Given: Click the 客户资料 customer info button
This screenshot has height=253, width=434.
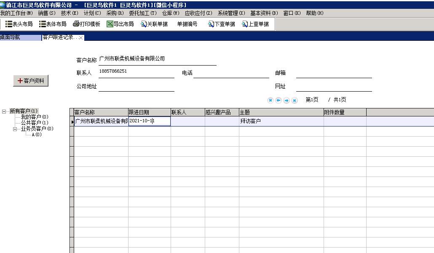Looking at the screenshot, I should coord(29,81).
